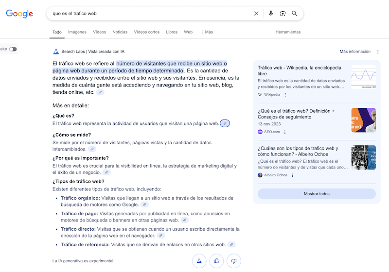Click the 'Tráfico orgánico:' bold label

[x=80, y=198]
